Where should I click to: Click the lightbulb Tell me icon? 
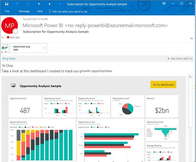click(x=50, y=11)
